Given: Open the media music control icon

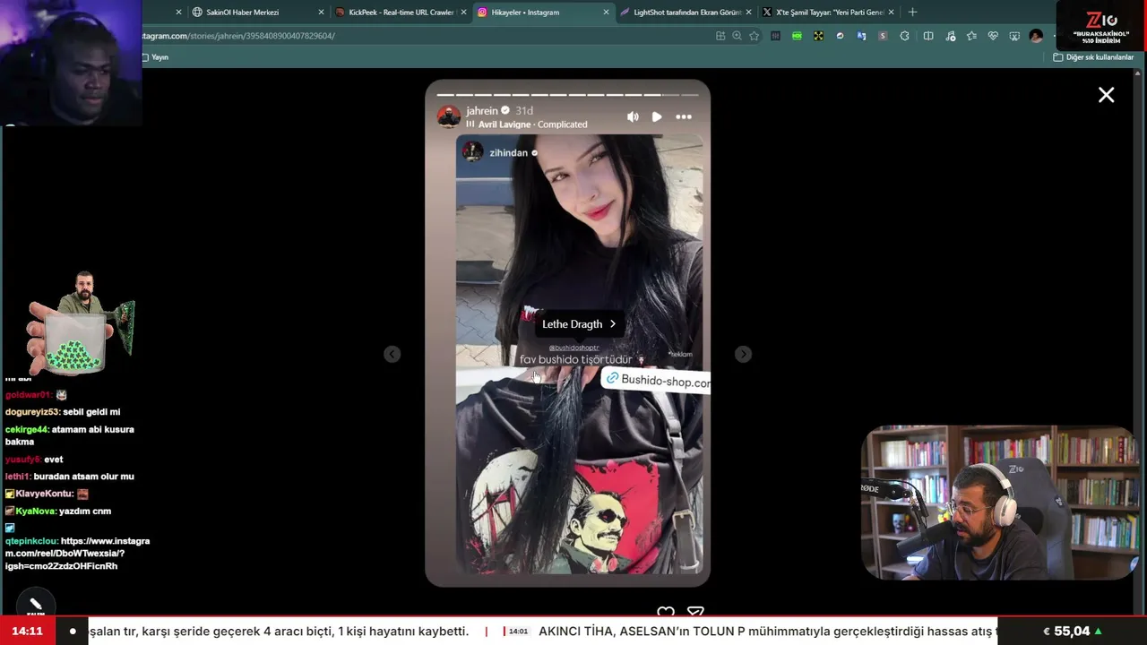Looking at the screenshot, I should click(950, 36).
